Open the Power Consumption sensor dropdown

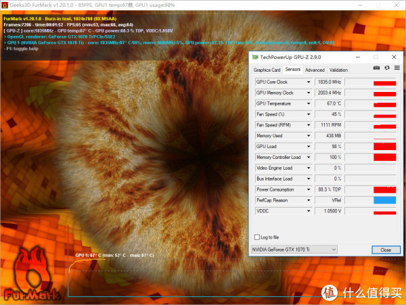(309, 189)
